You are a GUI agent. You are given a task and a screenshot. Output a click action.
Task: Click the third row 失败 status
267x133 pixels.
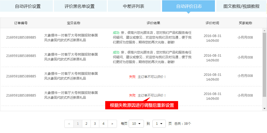click(x=132, y=77)
